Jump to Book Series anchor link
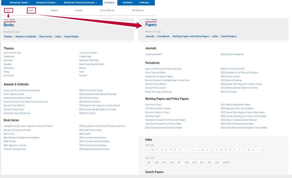Viewport: 292px width, 178px height. coord(46,36)
